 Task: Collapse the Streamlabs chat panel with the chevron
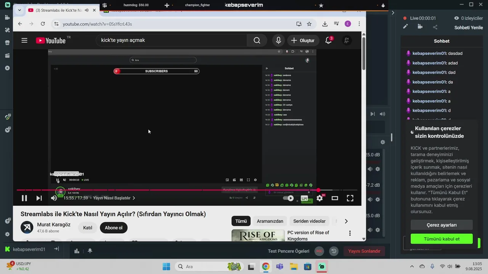[x=393, y=13]
